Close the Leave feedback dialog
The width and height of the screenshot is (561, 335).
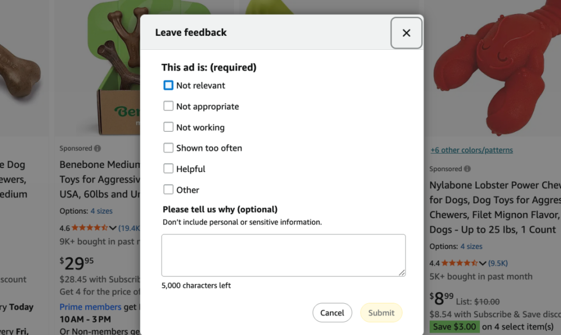tap(406, 33)
